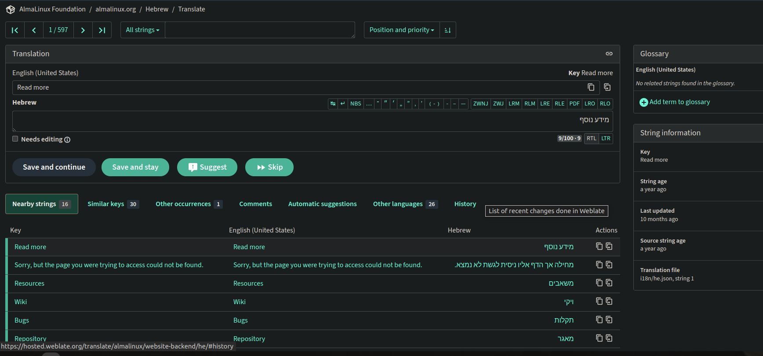Copy Hebrew text for Wiki row
This screenshot has width=763, height=356.
point(599,302)
